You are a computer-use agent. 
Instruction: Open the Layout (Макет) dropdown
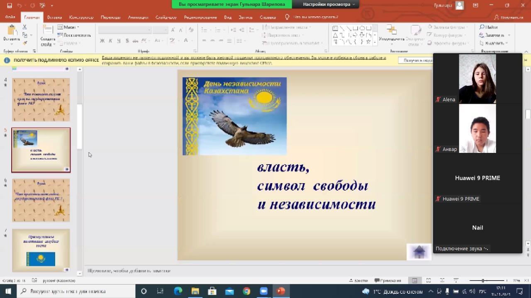(x=69, y=27)
